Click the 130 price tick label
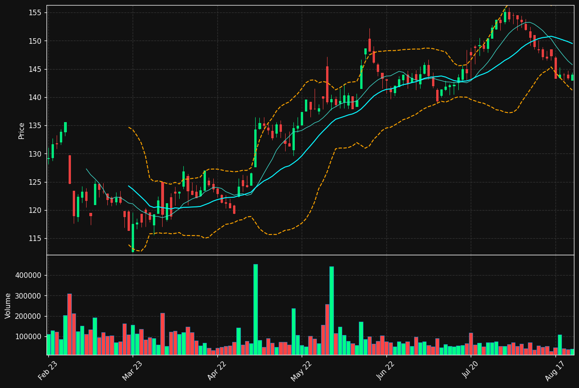Image resolution: width=579 pixels, height=388 pixels. click(x=35, y=154)
